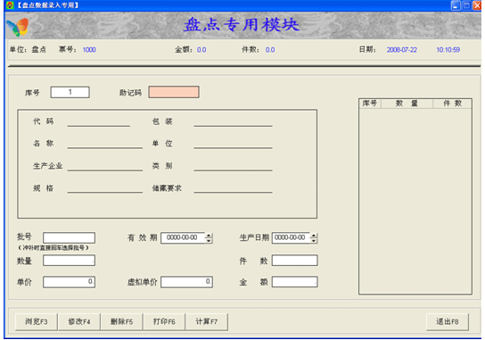
Task: Click the 修改F4 modify button
Action: click(79, 322)
